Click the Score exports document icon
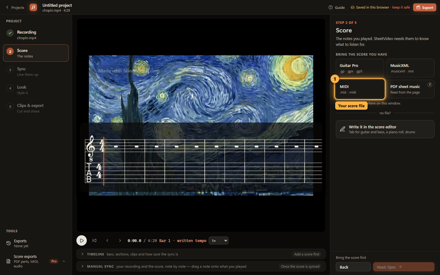Screen dimensions: 440x275 click(9, 261)
